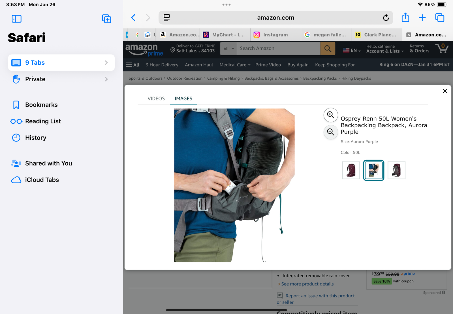Go back to previous page
This screenshot has height=314, width=453.
point(133,18)
